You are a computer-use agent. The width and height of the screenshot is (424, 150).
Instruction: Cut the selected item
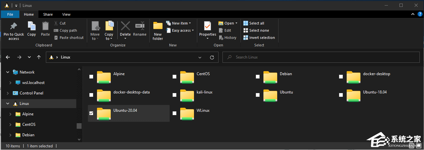(60, 23)
